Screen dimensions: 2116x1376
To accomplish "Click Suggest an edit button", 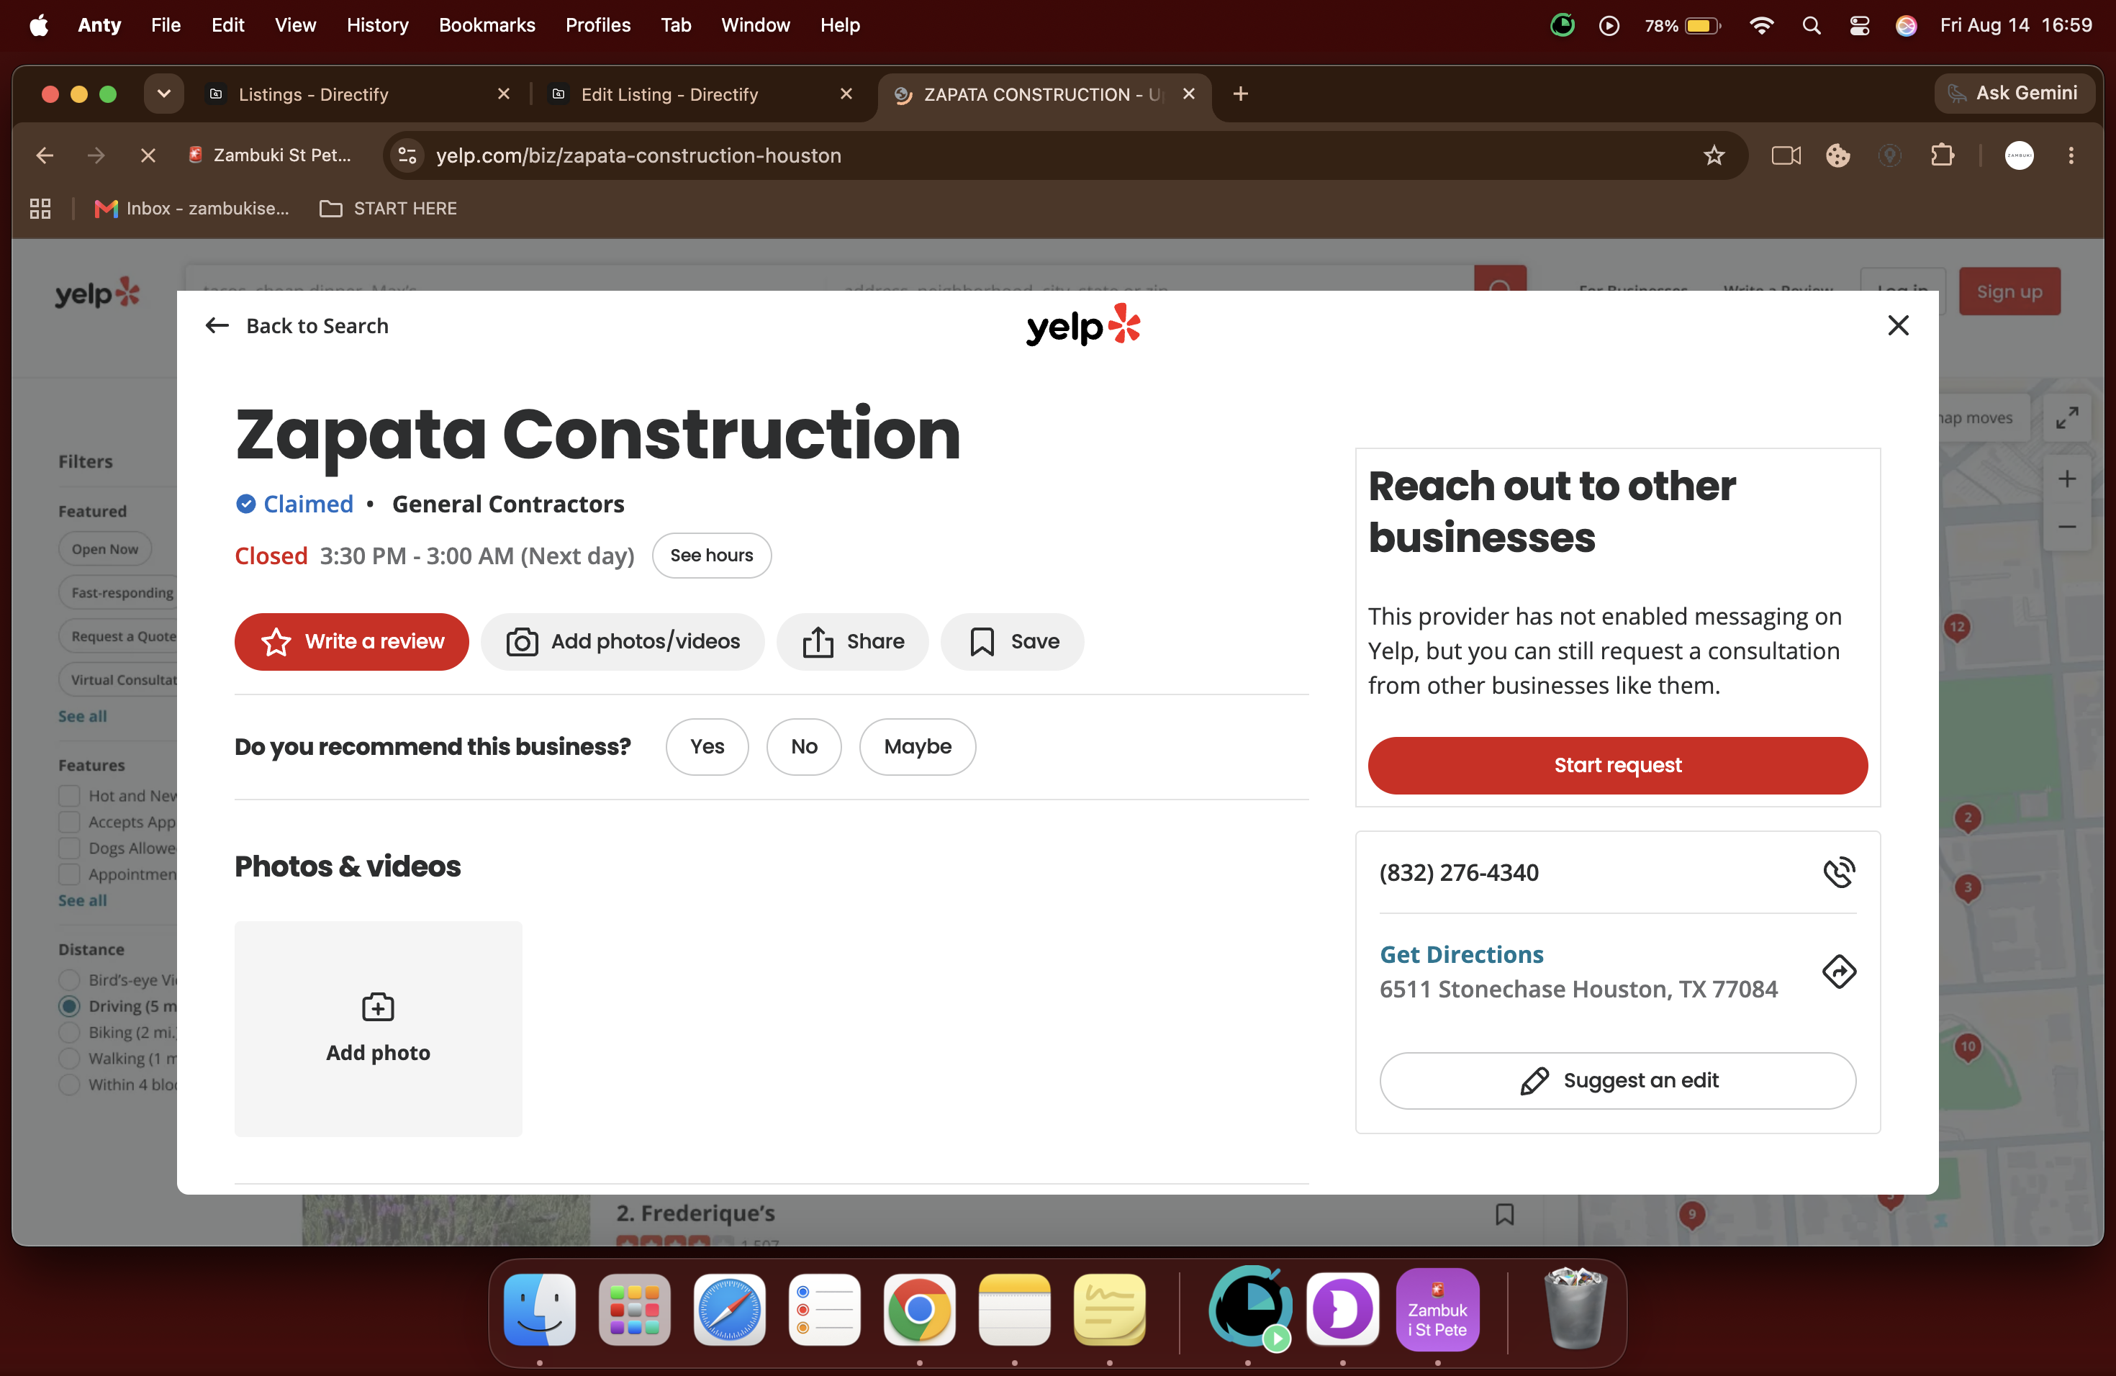I will point(1617,1081).
